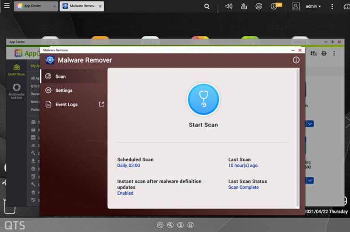
Task: Click fourth desktop page indicator icon
Action: pos(190,225)
